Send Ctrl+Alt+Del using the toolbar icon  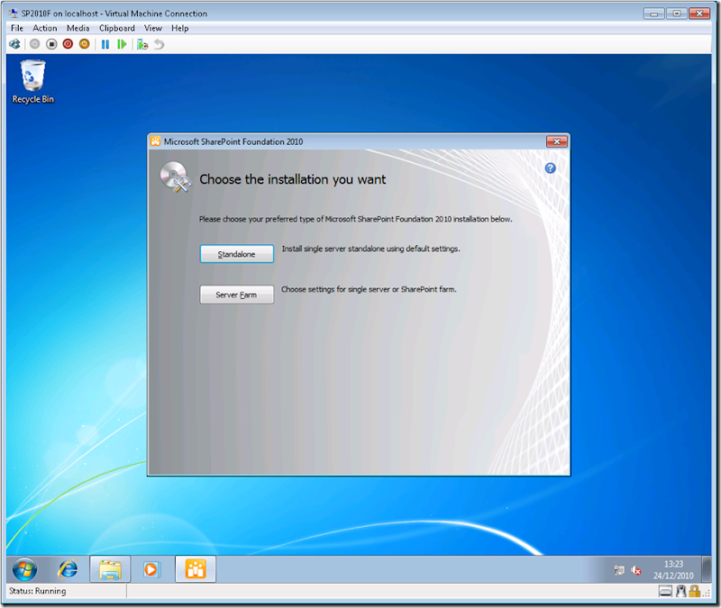tap(15, 44)
